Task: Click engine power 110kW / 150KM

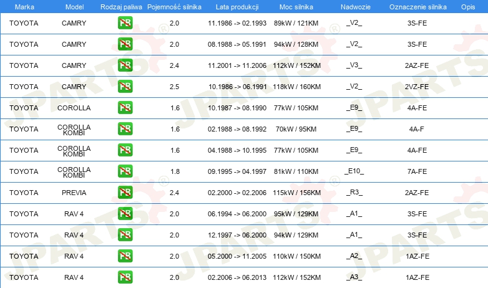Action: tap(296, 256)
